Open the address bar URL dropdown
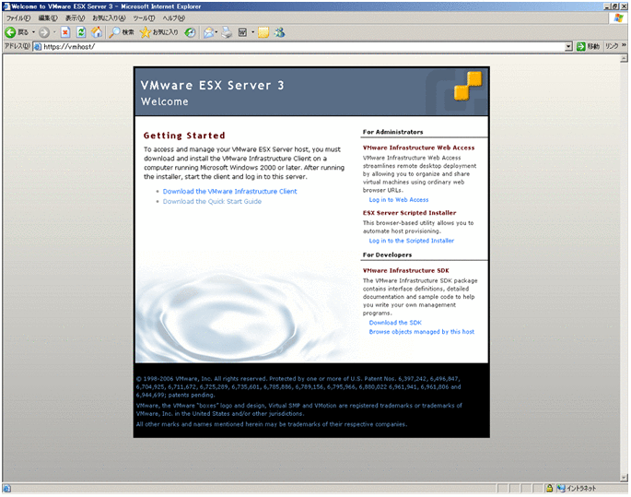631x497 pixels. point(568,47)
